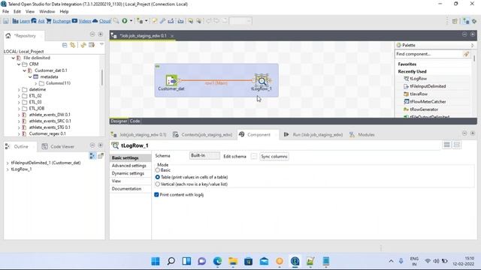Click the Windows Start button
481x270 pixels.
point(156,261)
